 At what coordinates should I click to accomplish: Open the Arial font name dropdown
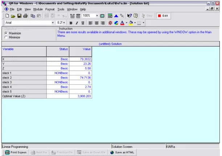53,23
